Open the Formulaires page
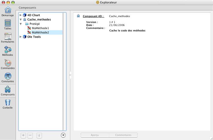The image size is (213, 140). point(8,37)
